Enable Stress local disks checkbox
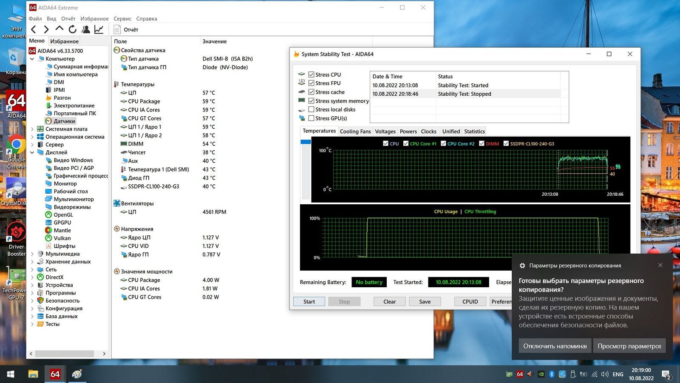680x383 pixels. point(311,109)
